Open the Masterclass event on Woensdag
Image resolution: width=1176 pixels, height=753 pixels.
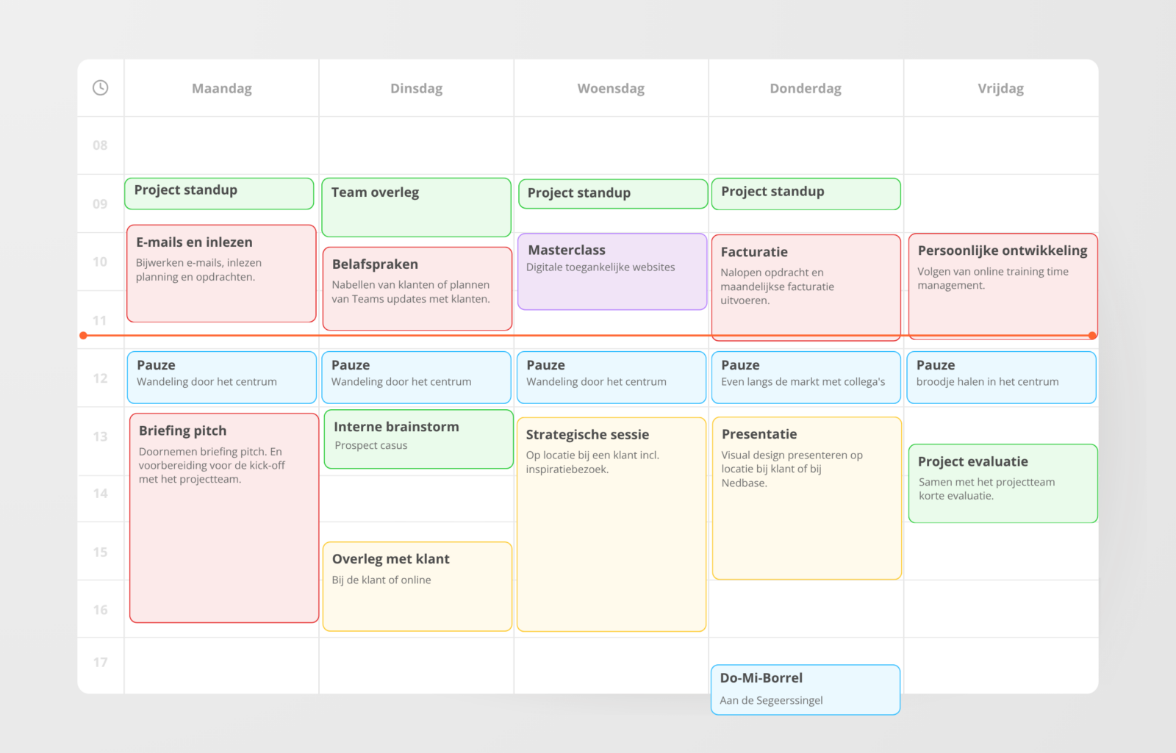[612, 272]
